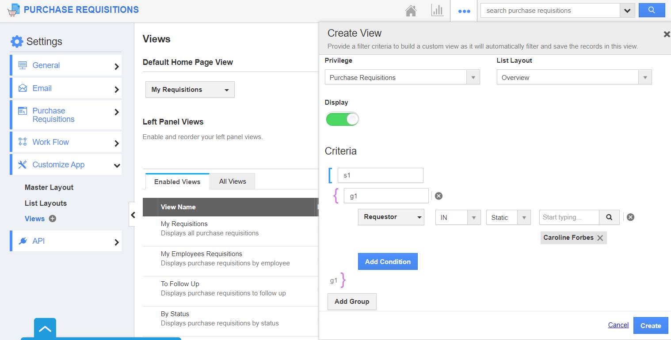This screenshot has height=340, width=671.
Task: Click the plus icon next to Views
Action: pos(52,219)
